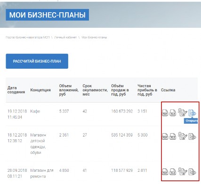Download PDF for Магазин для ремонта plan
Viewport: 201px width, 184px height.
(165, 172)
